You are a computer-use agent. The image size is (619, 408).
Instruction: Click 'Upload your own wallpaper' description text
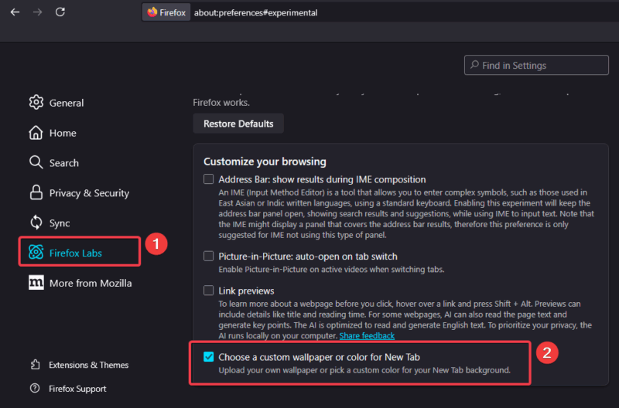coord(364,370)
